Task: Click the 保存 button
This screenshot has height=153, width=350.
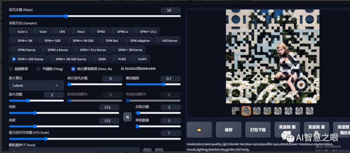Action: [228, 130]
